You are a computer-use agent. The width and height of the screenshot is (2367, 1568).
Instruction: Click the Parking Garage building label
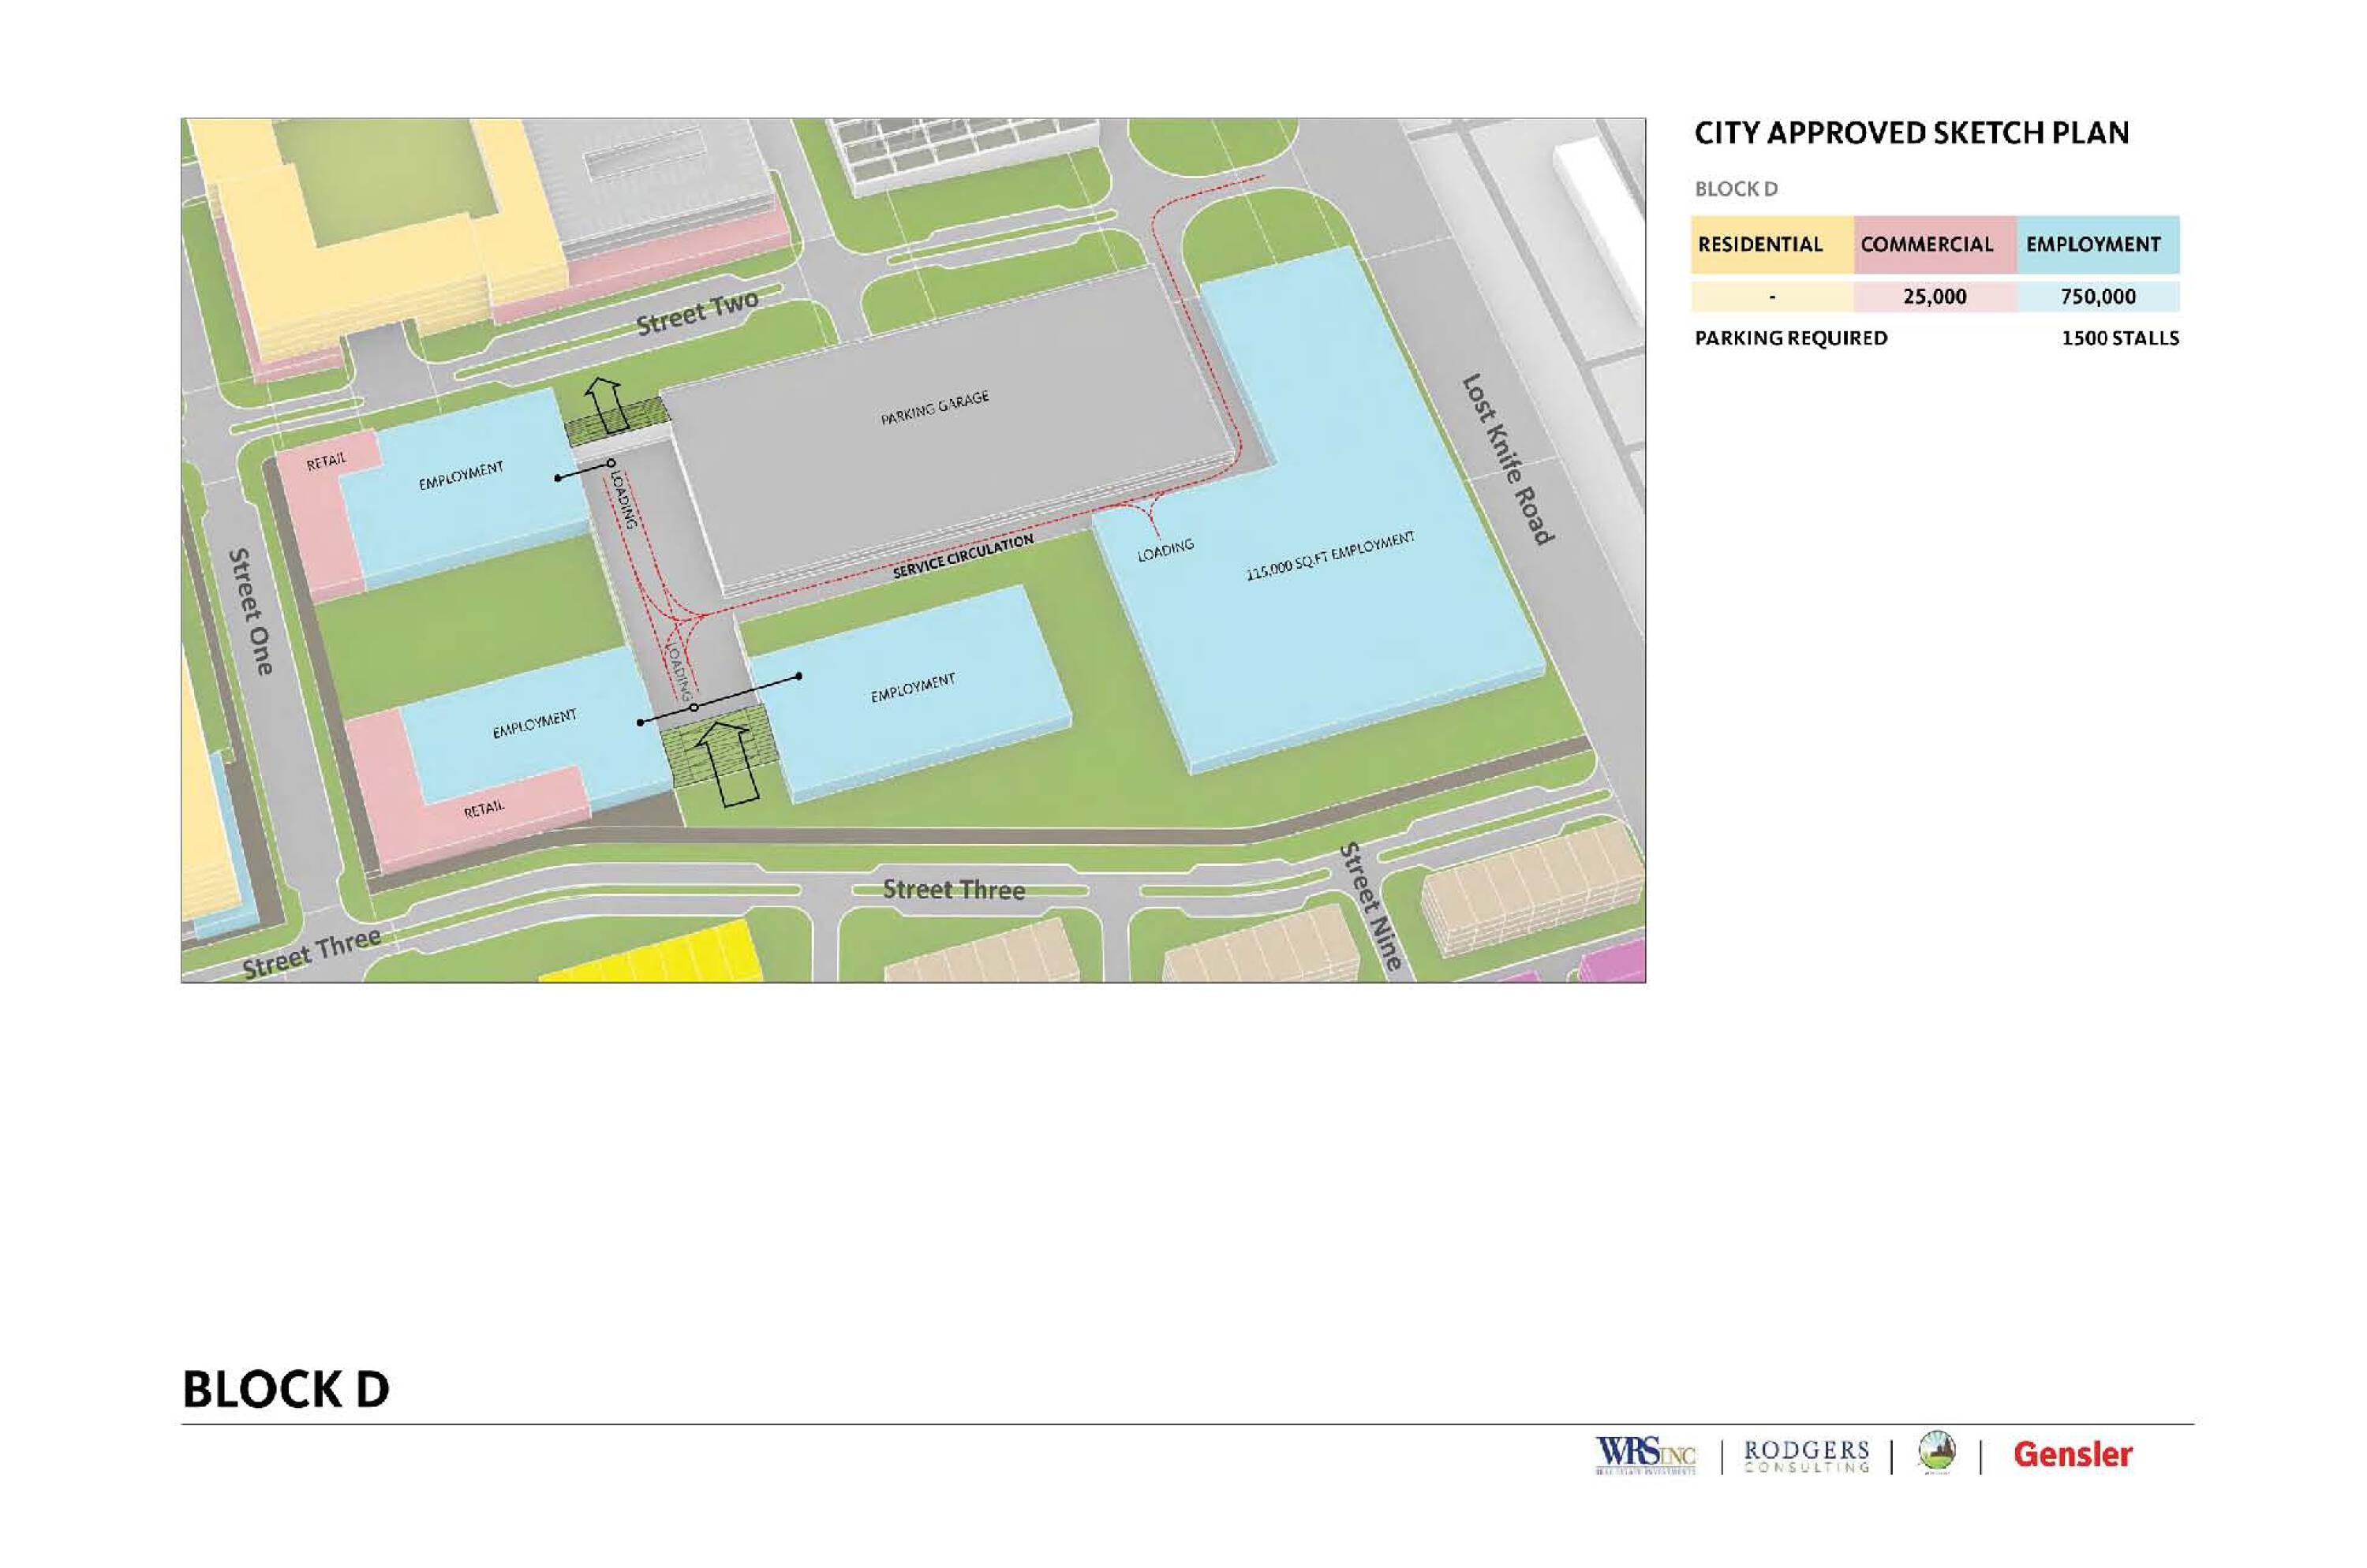tap(934, 408)
